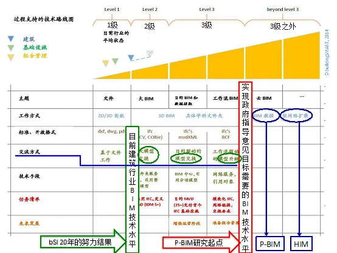Click the Level 1 header label
Viewport: 337px width, 253px height.
112,10
